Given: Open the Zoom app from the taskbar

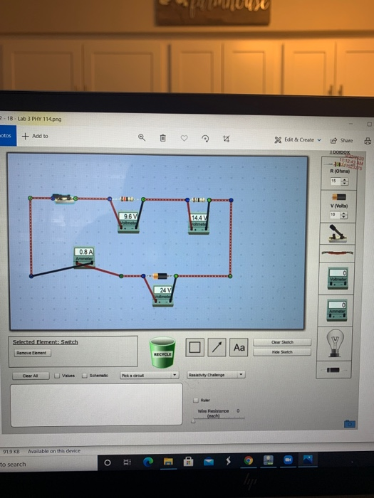Looking at the screenshot, I should (288, 460).
